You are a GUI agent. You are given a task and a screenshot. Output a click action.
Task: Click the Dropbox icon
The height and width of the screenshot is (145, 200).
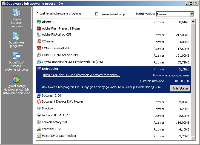(39, 108)
